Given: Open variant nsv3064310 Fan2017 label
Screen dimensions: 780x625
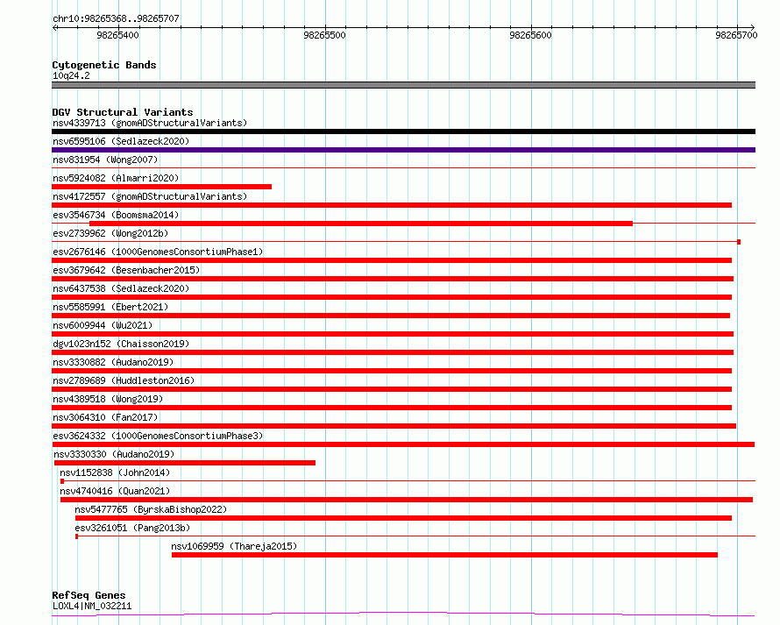Looking at the screenshot, I should [x=105, y=417].
